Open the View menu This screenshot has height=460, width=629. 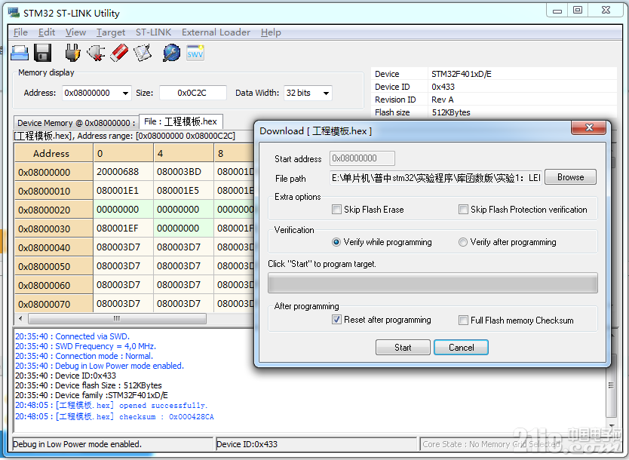click(x=75, y=32)
